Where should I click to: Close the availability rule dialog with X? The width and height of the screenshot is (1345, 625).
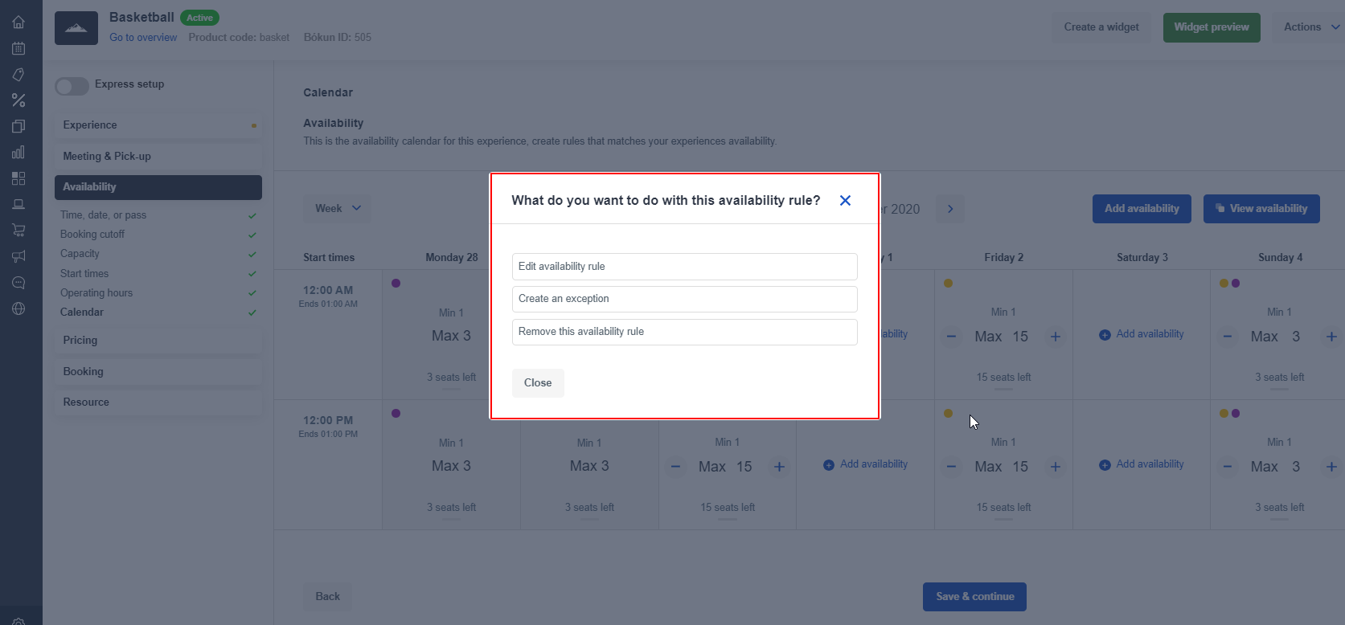(845, 201)
